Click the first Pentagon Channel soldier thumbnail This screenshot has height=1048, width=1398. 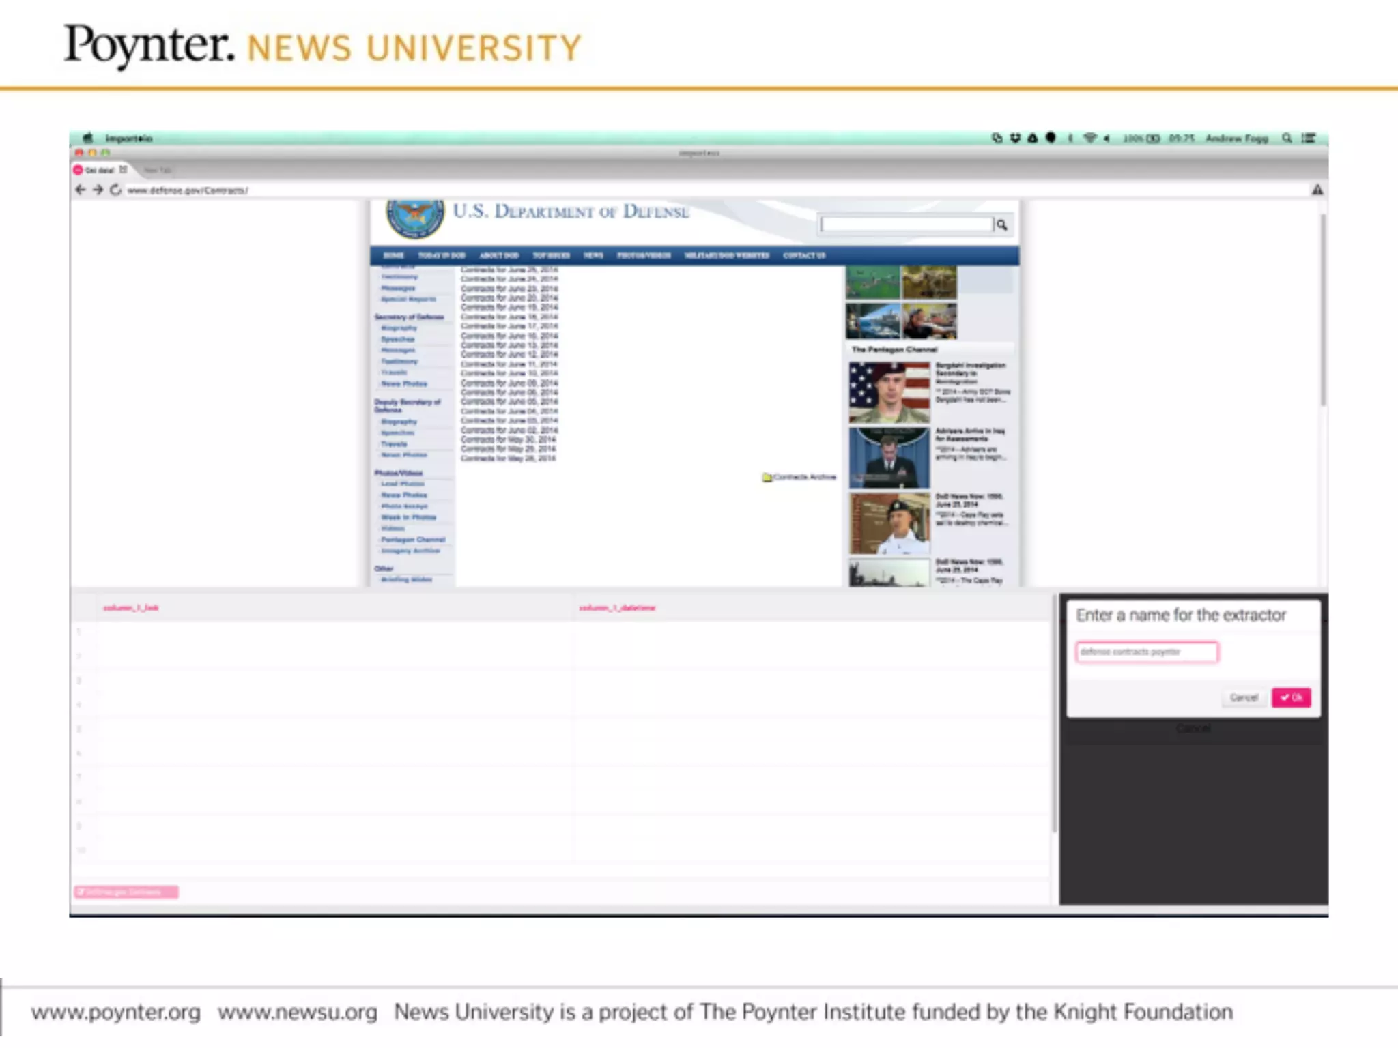(x=889, y=392)
